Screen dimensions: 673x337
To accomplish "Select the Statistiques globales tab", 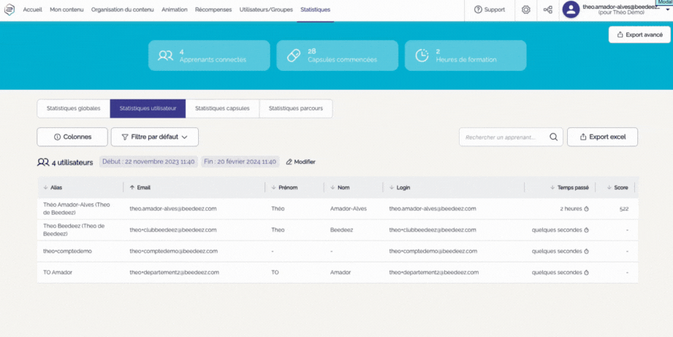I will pyautogui.click(x=73, y=108).
